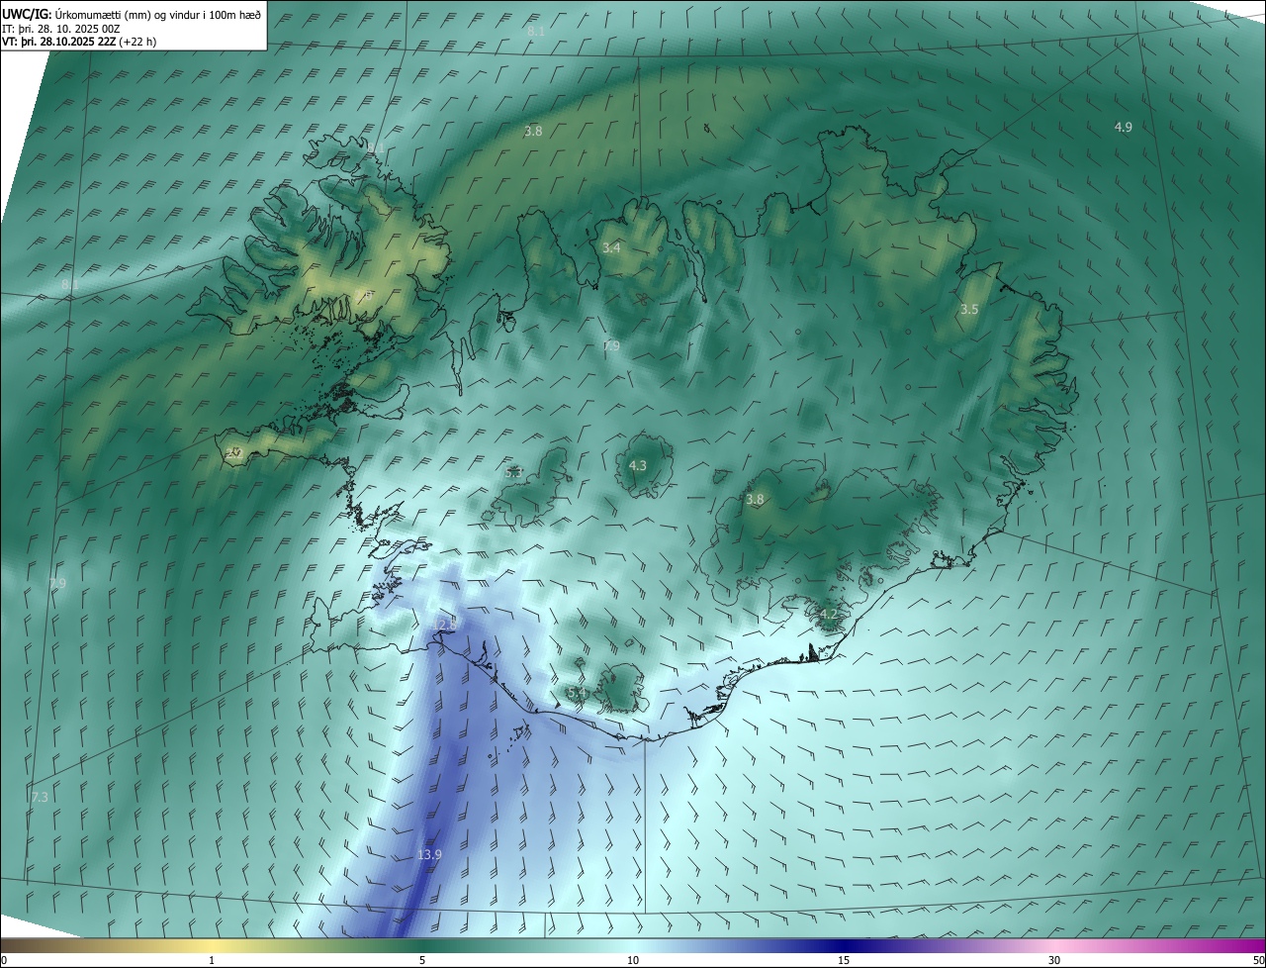Click the 4.2 value label on the map
Image resolution: width=1266 pixels, height=968 pixels.
point(829,615)
